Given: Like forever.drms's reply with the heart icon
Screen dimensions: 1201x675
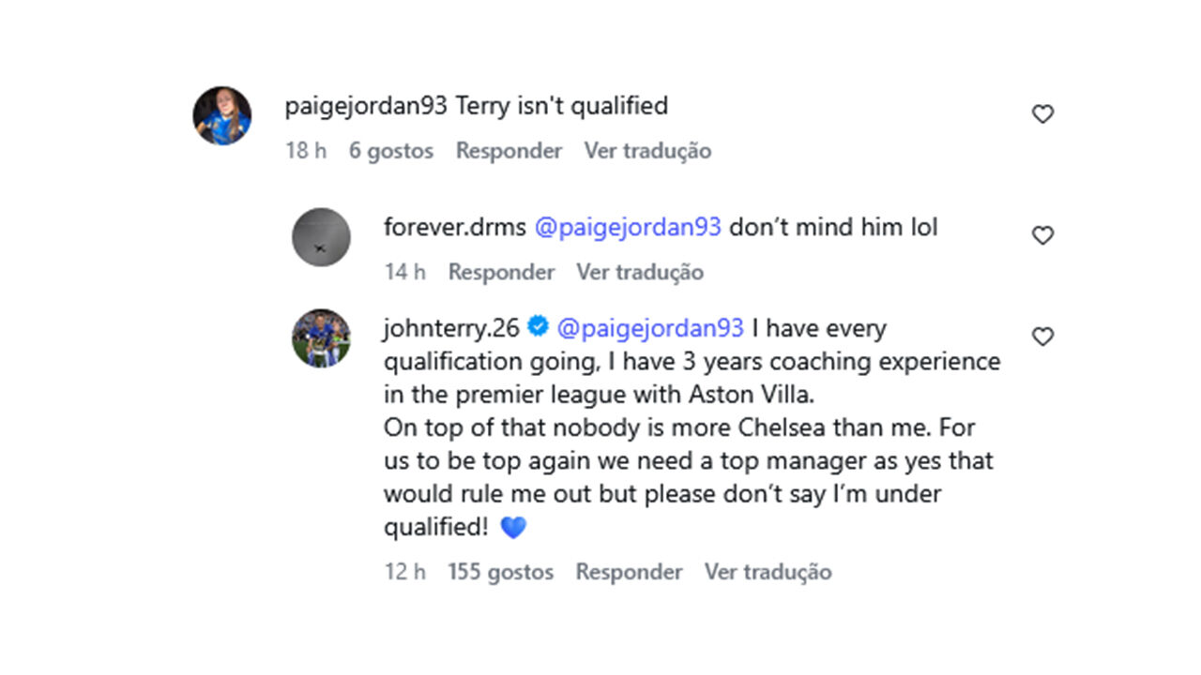Looking at the screenshot, I should pyautogui.click(x=1042, y=235).
